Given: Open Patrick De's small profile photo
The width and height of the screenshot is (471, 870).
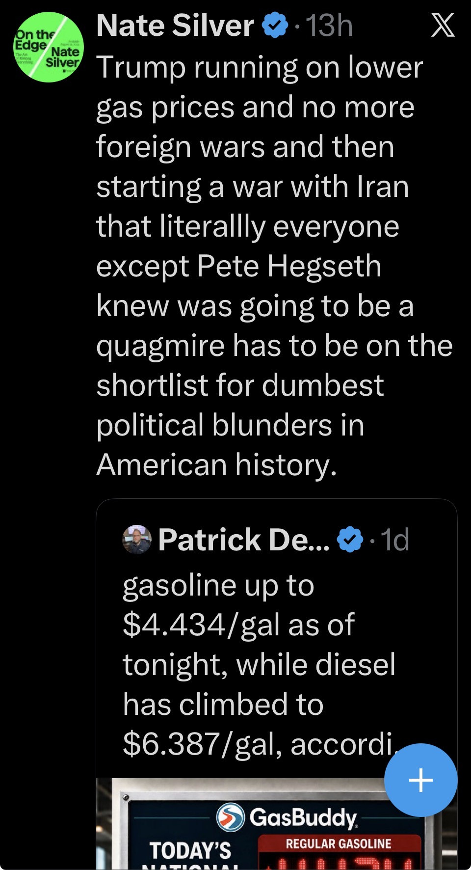Looking at the screenshot, I should 136,540.
